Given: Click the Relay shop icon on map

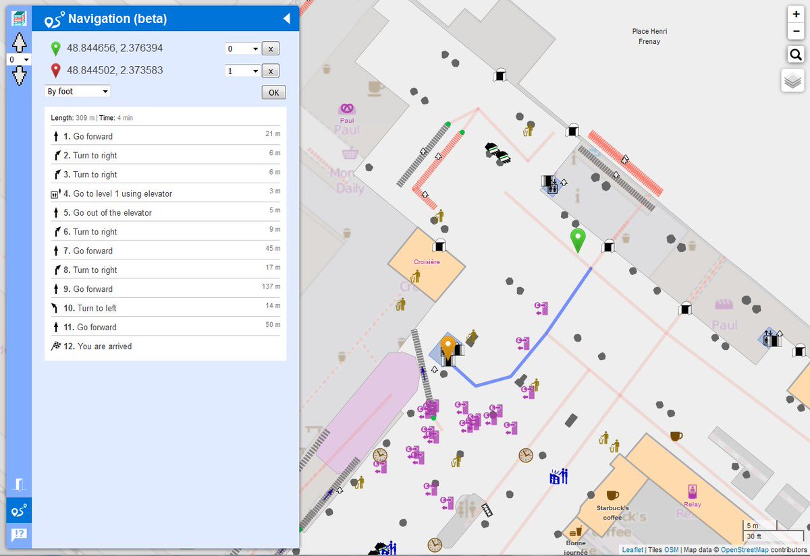Looking at the screenshot, I should [692, 491].
